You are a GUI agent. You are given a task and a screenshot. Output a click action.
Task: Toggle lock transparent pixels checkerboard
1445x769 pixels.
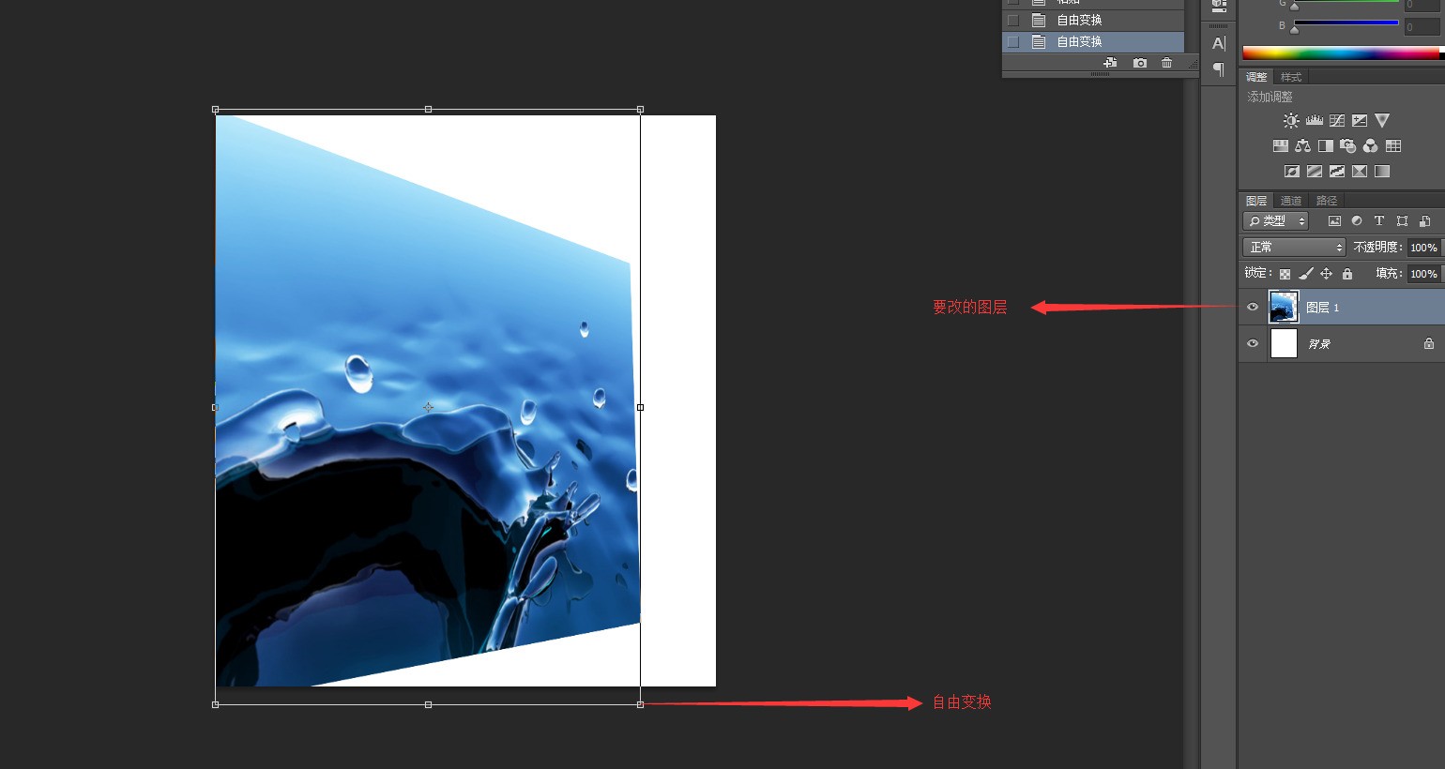1285,274
